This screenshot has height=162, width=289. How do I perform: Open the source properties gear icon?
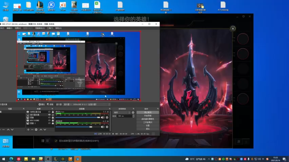[x=36, y=130]
